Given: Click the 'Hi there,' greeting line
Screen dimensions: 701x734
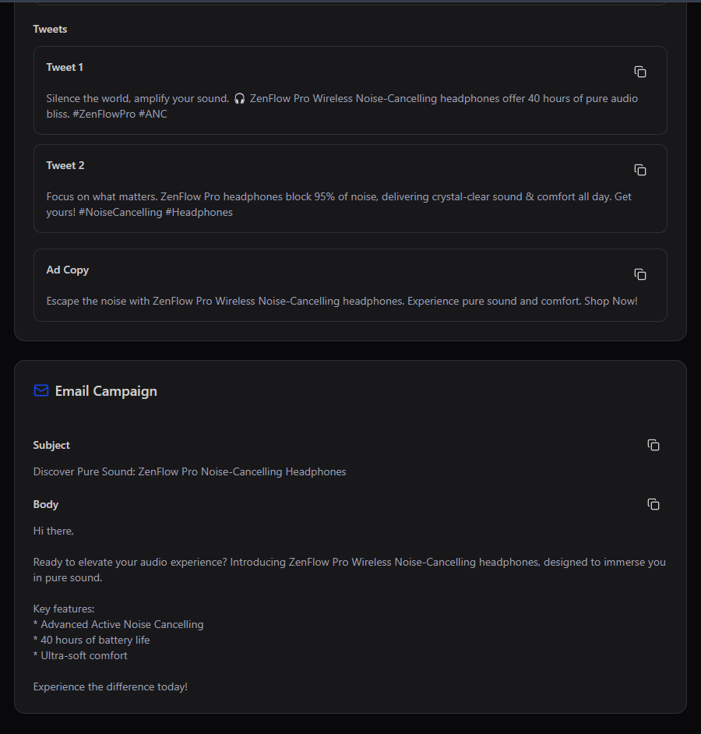Looking at the screenshot, I should (x=53, y=531).
